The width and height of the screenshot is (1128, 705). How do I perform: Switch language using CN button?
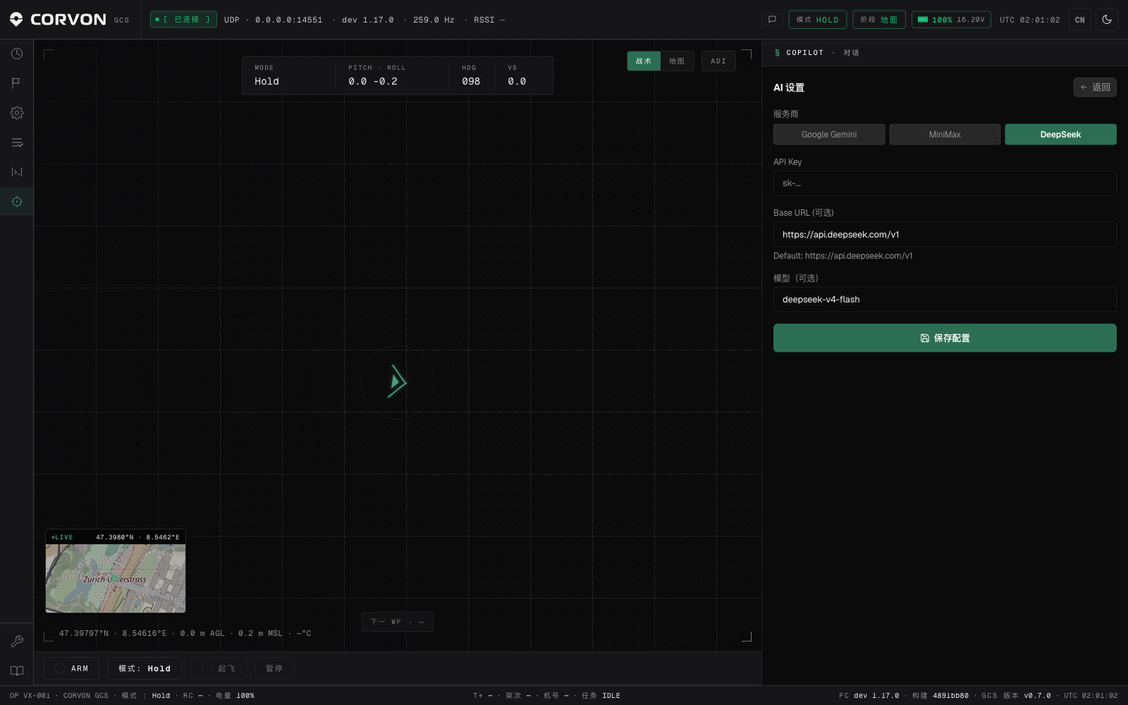[1080, 20]
